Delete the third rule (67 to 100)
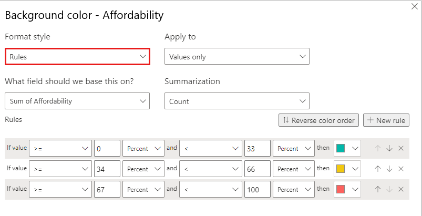The width and height of the screenshot is (422, 216). pyautogui.click(x=401, y=189)
